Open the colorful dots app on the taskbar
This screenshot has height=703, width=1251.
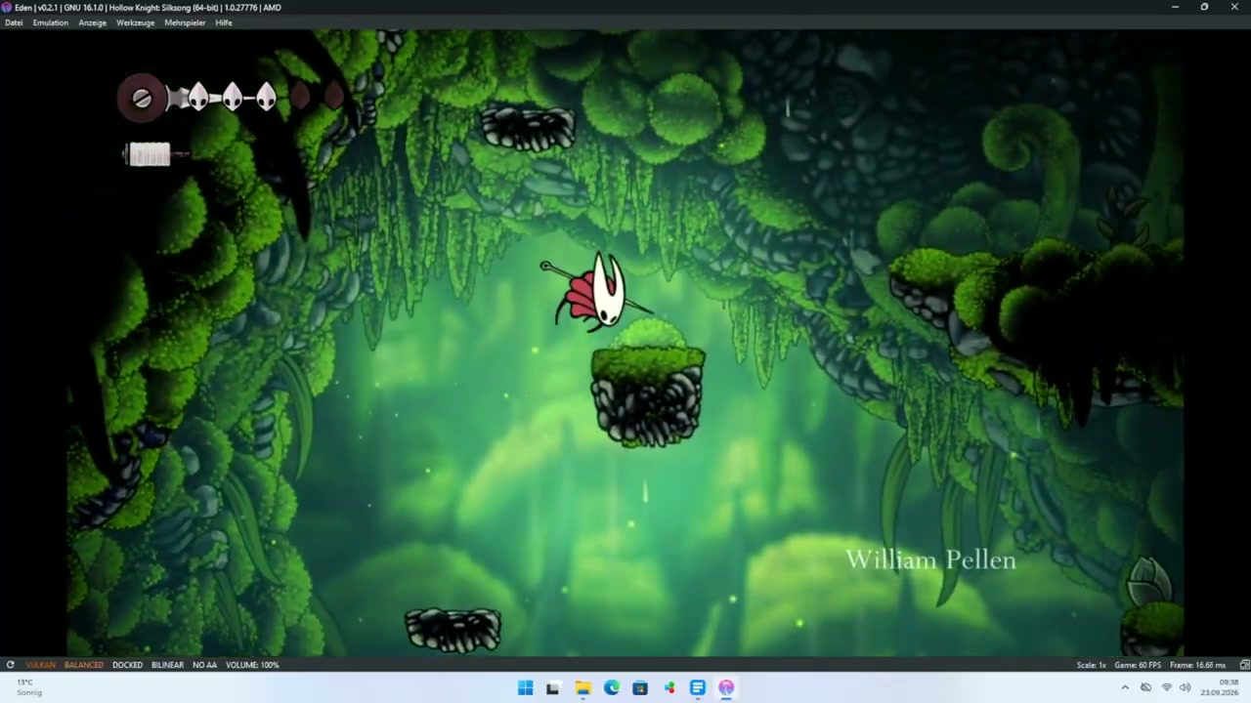(669, 688)
